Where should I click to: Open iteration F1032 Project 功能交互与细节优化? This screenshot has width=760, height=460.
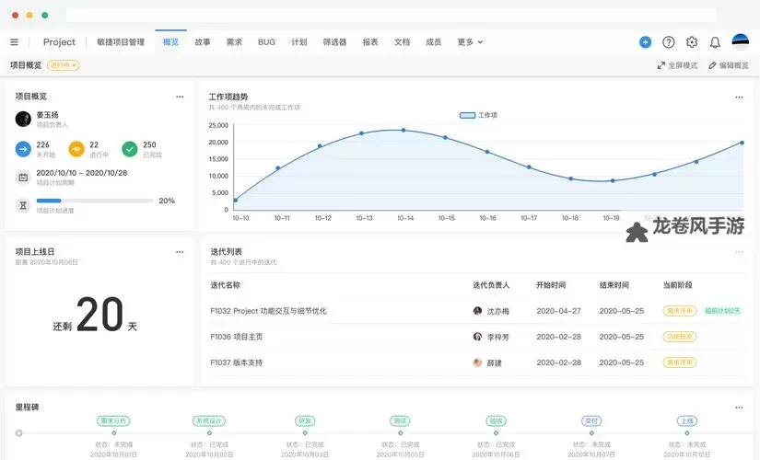[x=268, y=311]
